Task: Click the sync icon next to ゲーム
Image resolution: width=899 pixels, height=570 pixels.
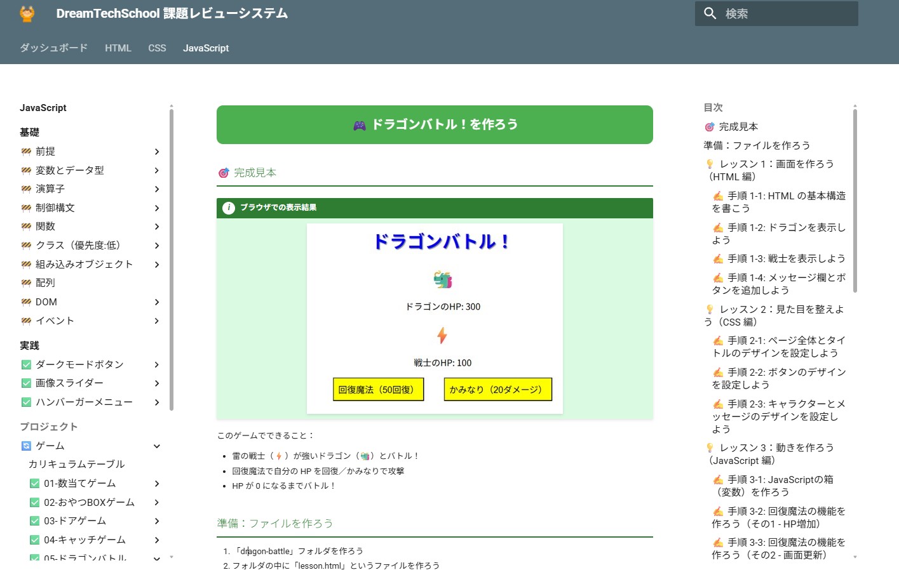Action: tap(25, 446)
